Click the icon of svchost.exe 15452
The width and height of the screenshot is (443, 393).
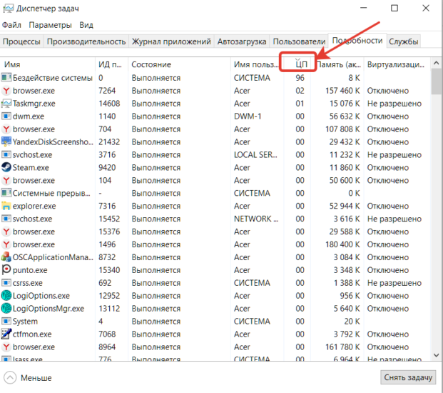pos(6,219)
